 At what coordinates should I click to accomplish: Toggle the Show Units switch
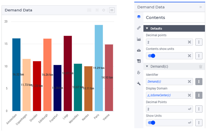tap(151, 123)
